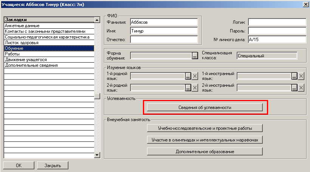Close the student dialog window
310x172 pixels.
(305, 4)
